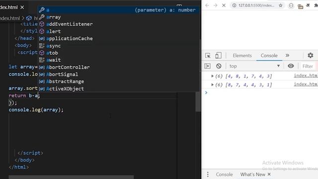Image resolution: width=318 pixels, height=179 pixels.
Task: Click the closing </script> tag line
Action: coord(30,153)
